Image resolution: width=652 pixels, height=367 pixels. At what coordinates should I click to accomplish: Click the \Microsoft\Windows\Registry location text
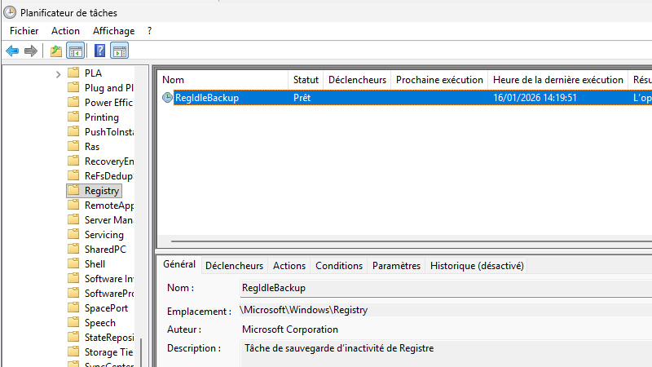[303, 310]
